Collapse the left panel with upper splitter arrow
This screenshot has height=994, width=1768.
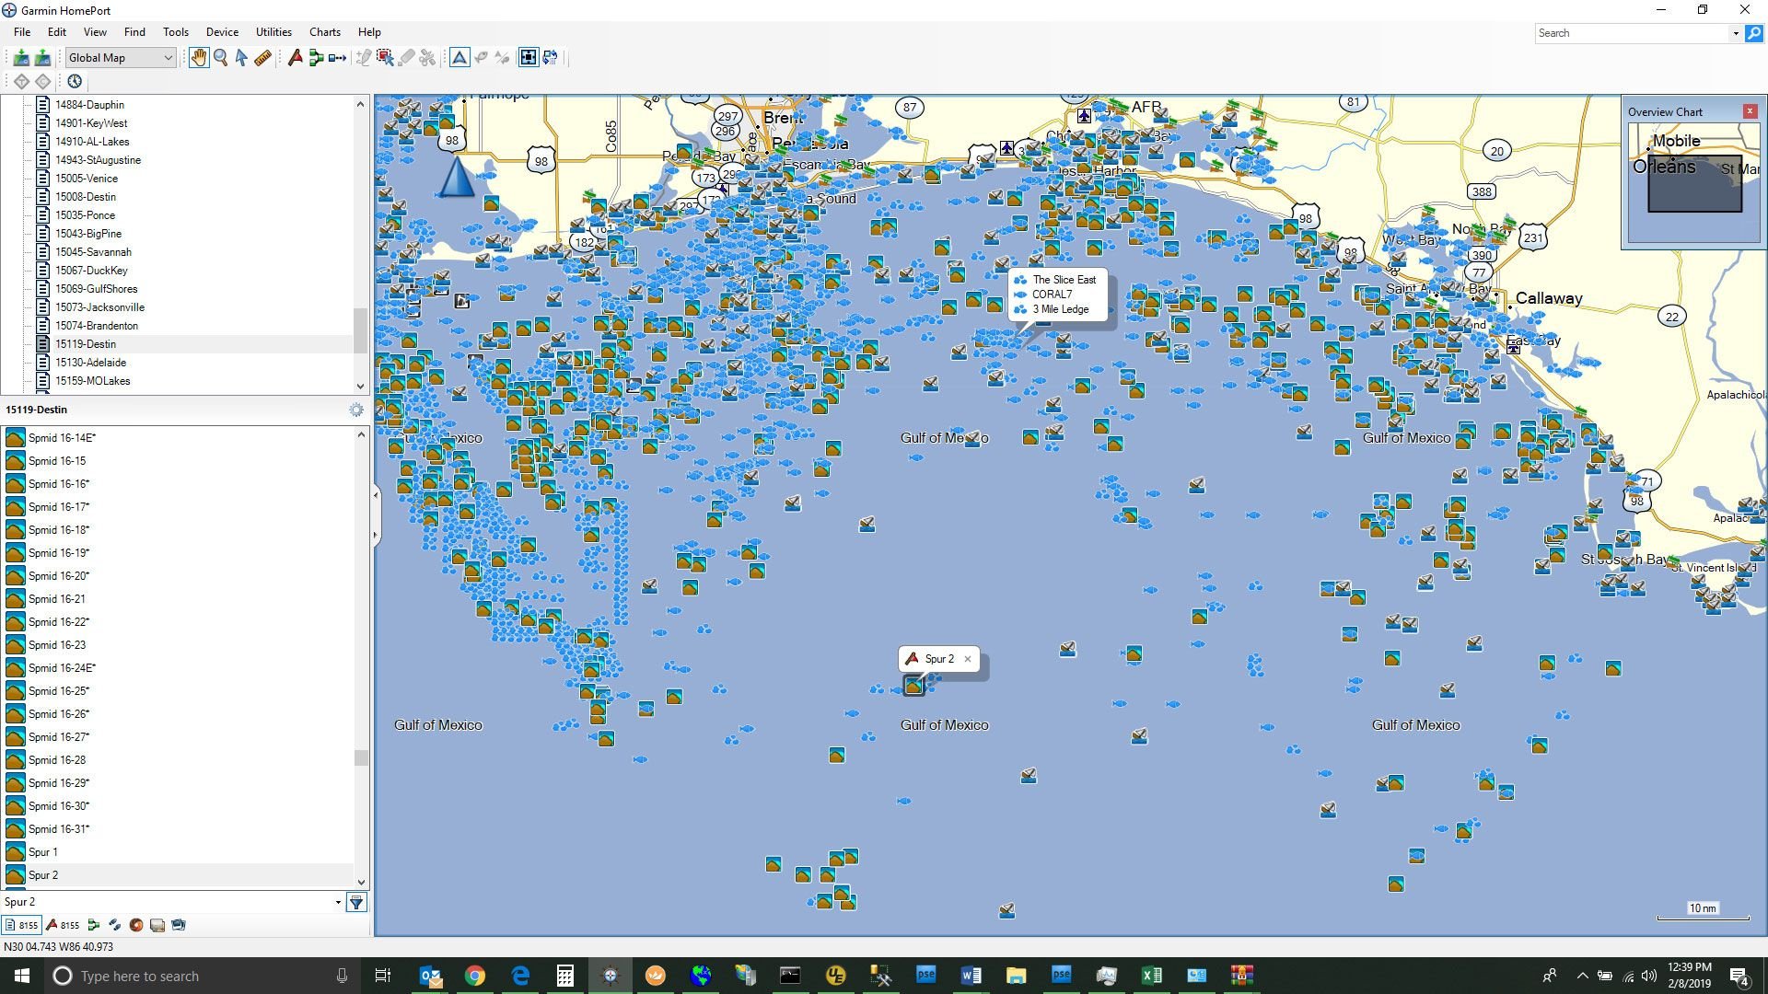tap(376, 495)
